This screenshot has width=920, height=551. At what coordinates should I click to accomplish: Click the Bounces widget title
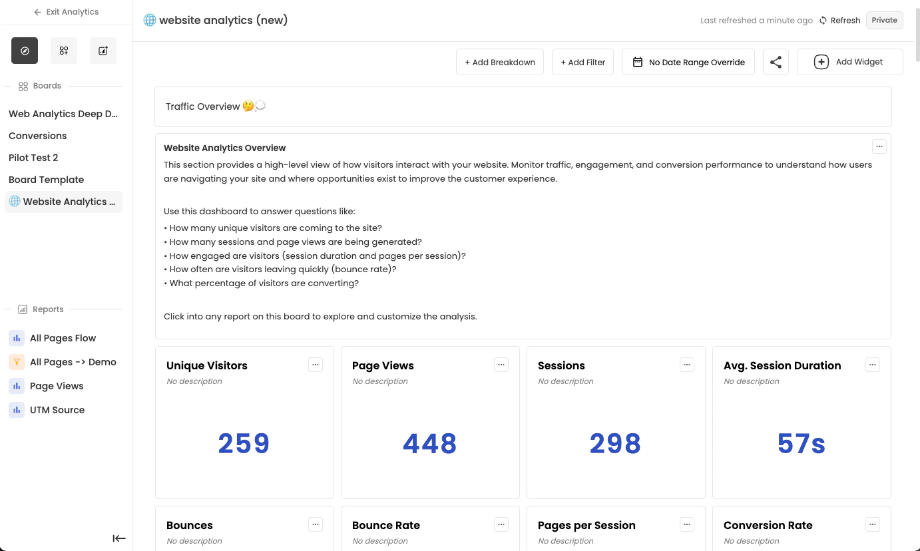(x=190, y=525)
